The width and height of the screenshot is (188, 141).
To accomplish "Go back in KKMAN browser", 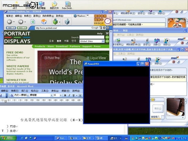I will click(x=9, y=22).
